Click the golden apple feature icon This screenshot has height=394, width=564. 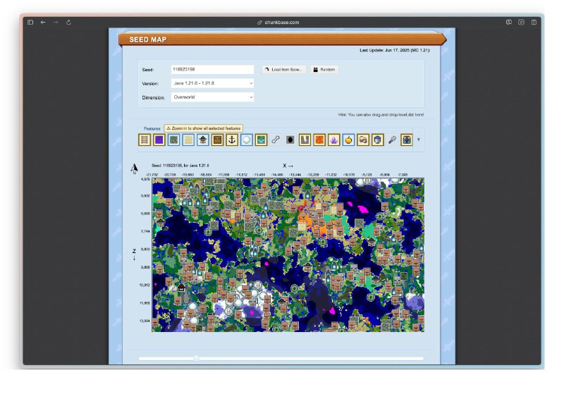348,140
